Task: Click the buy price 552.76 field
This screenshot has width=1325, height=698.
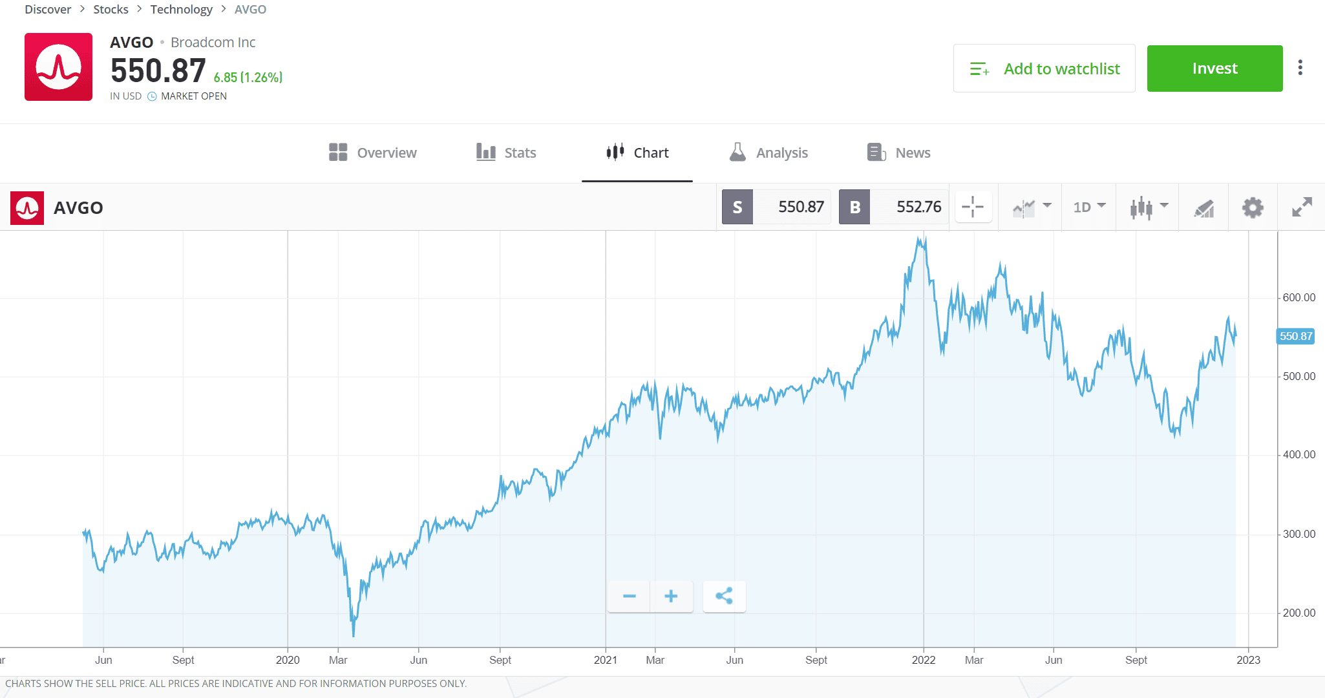Action: click(909, 207)
